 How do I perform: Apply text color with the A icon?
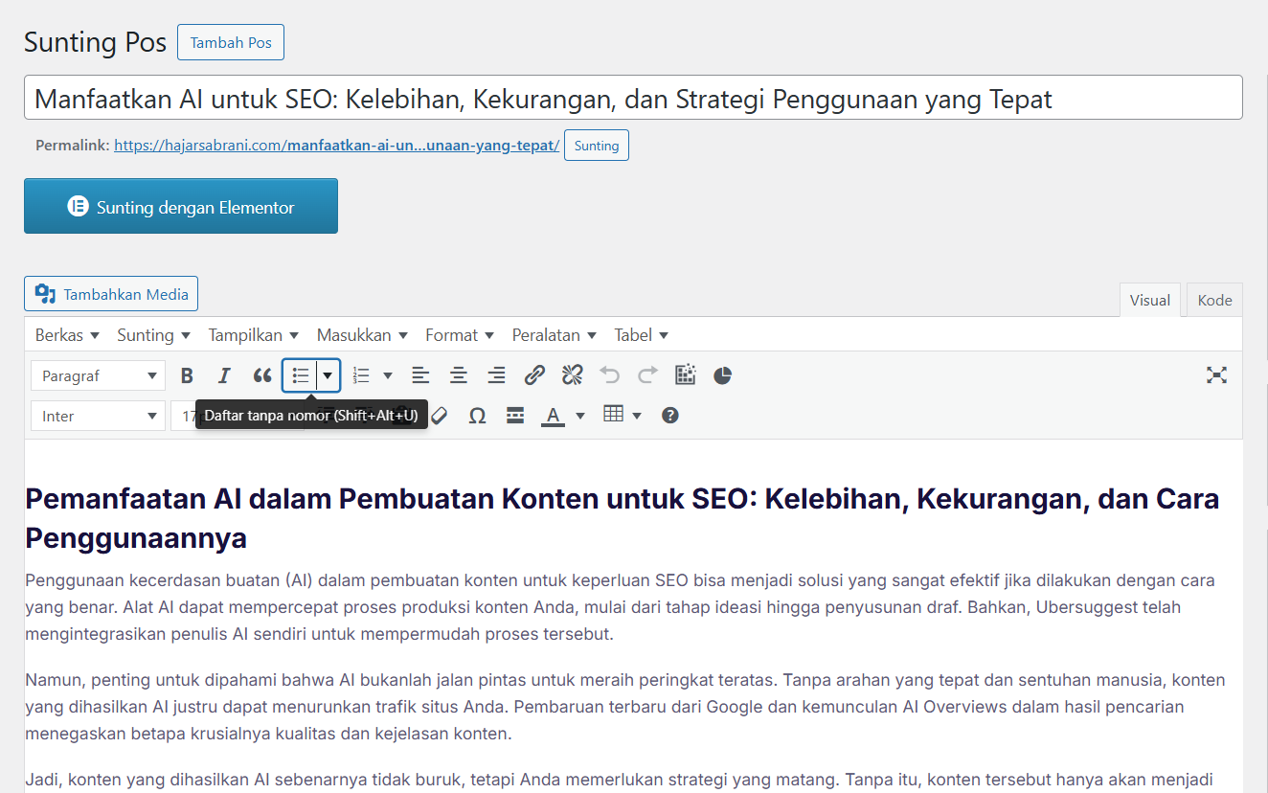pyautogui.click(x=553, y=416)
